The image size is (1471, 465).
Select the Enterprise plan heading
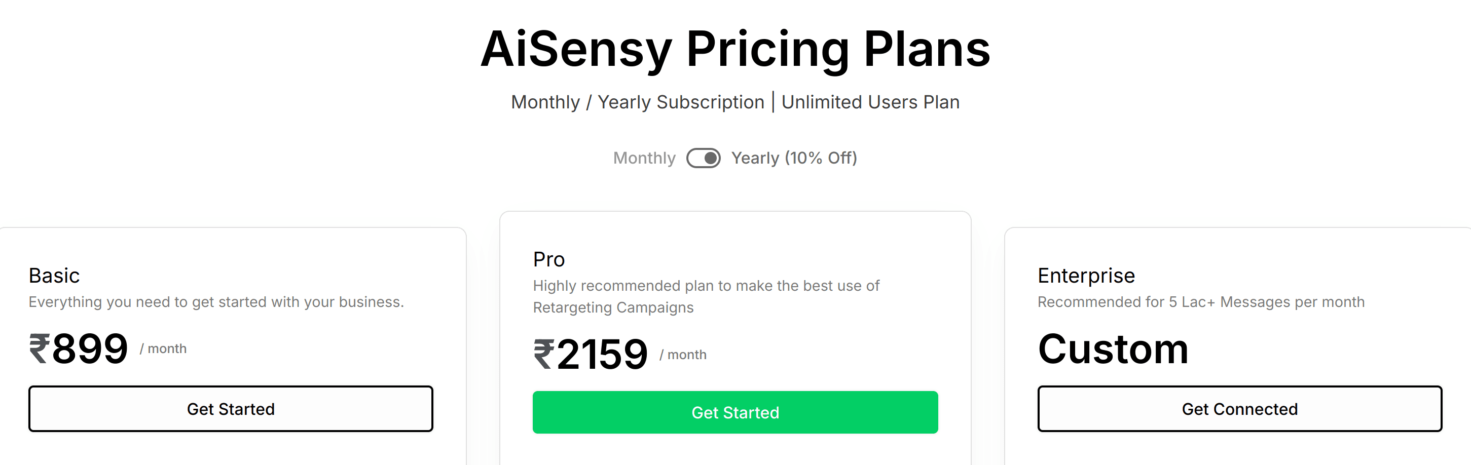coord(1086,276)
